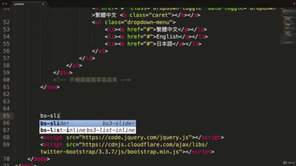Click the "caret" class string
296x166 pixels.
[160, 15]
